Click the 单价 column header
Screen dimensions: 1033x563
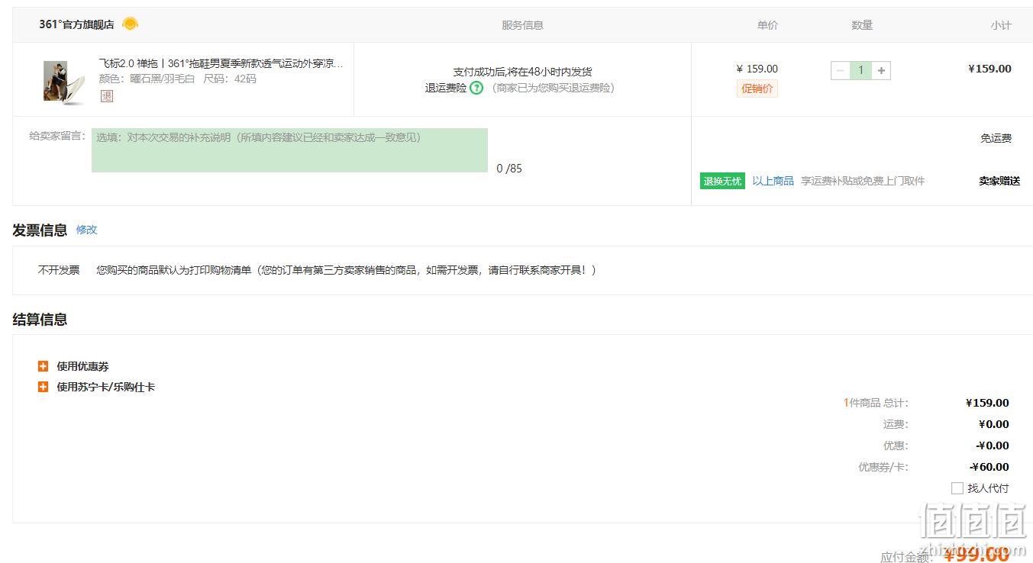[x=767, y=25]
